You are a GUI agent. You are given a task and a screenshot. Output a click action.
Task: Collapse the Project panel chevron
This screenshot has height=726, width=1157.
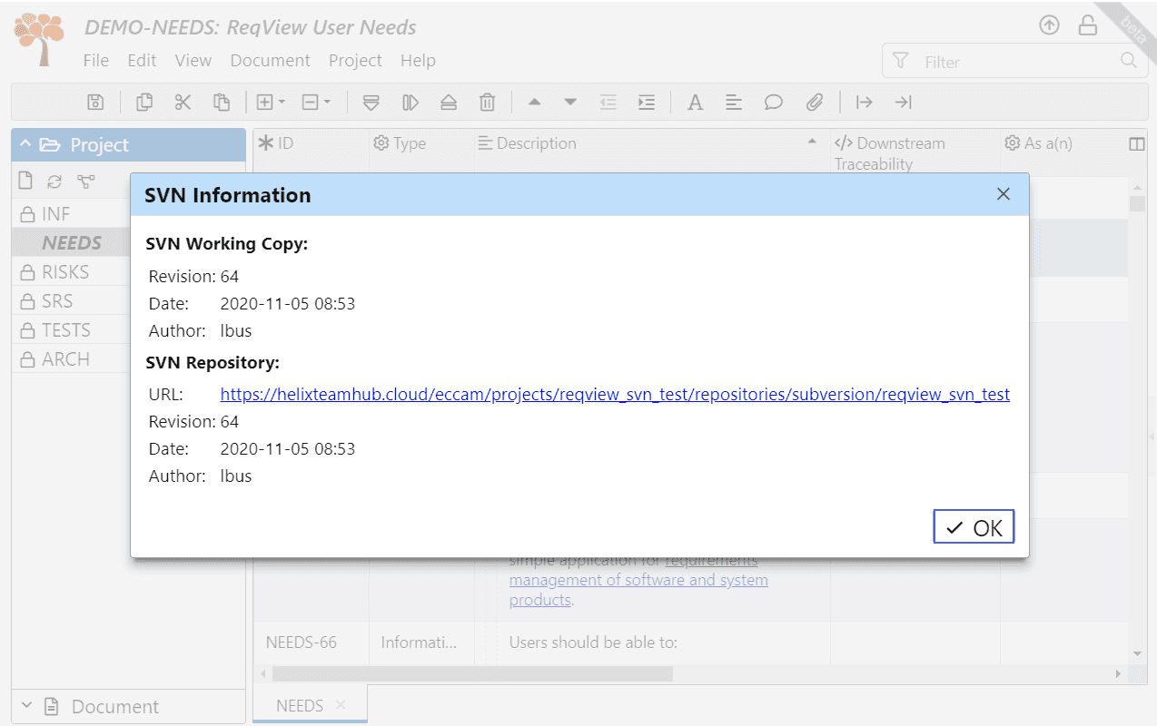click(25, 144)
